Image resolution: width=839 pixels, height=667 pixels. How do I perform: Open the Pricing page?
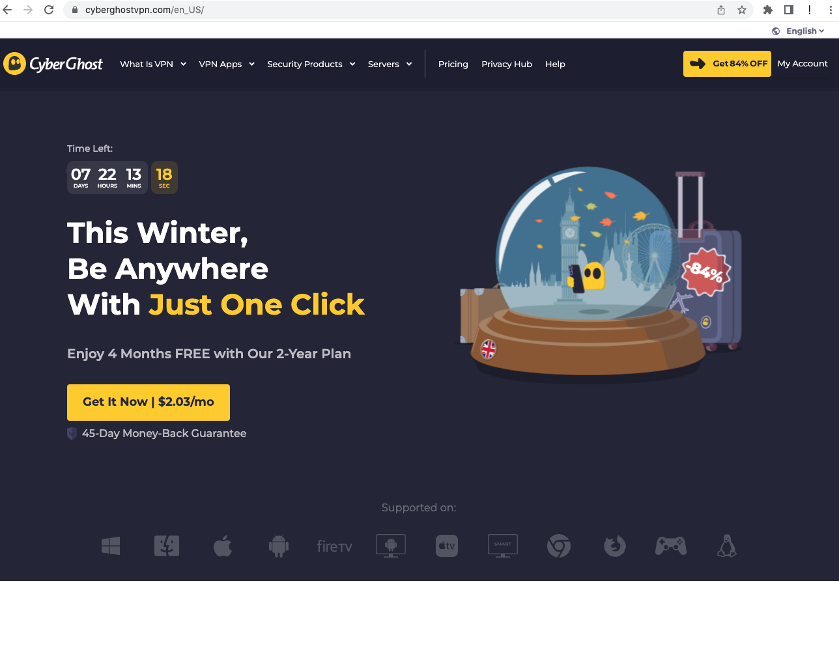pyautogui.click(x=453, y=64)
